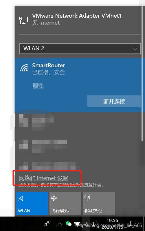Click the chevron arrow in the WLAN 2 box
The image size is (145, 231).
tap(135, 49)
